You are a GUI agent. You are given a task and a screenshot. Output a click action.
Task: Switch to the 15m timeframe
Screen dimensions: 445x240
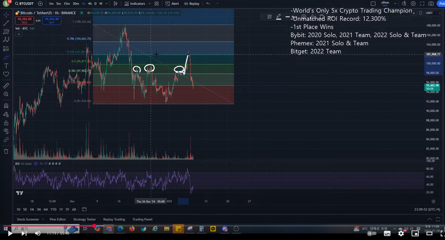click(x=67, y=4)
